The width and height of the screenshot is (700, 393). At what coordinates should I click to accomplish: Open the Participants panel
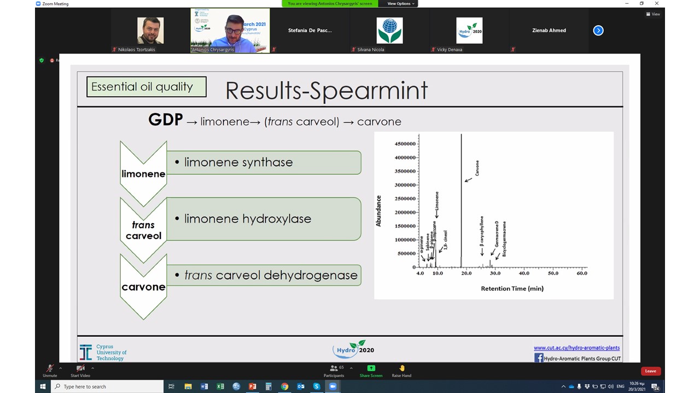[x=333, y=370]
